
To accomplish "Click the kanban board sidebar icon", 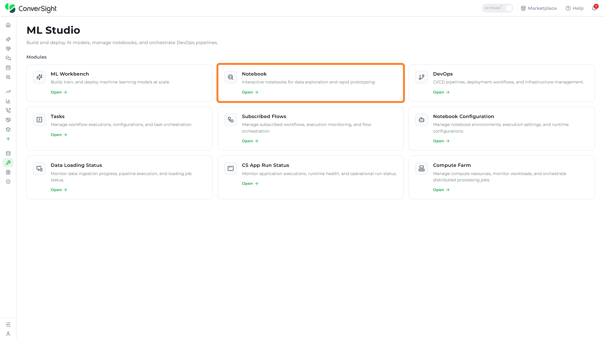I will [8, 68].
